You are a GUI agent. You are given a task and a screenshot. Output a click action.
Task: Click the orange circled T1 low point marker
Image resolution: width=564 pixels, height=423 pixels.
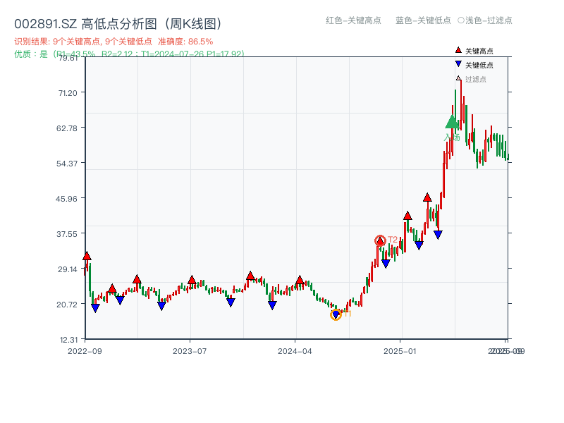coord(336,314)
